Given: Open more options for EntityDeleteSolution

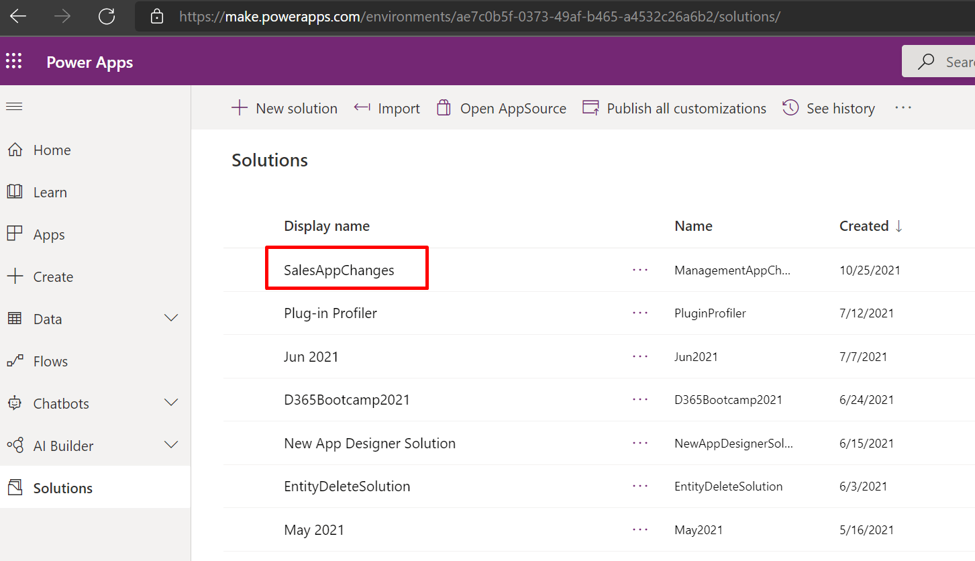Looking at the screenshot, I should (640, 486).
